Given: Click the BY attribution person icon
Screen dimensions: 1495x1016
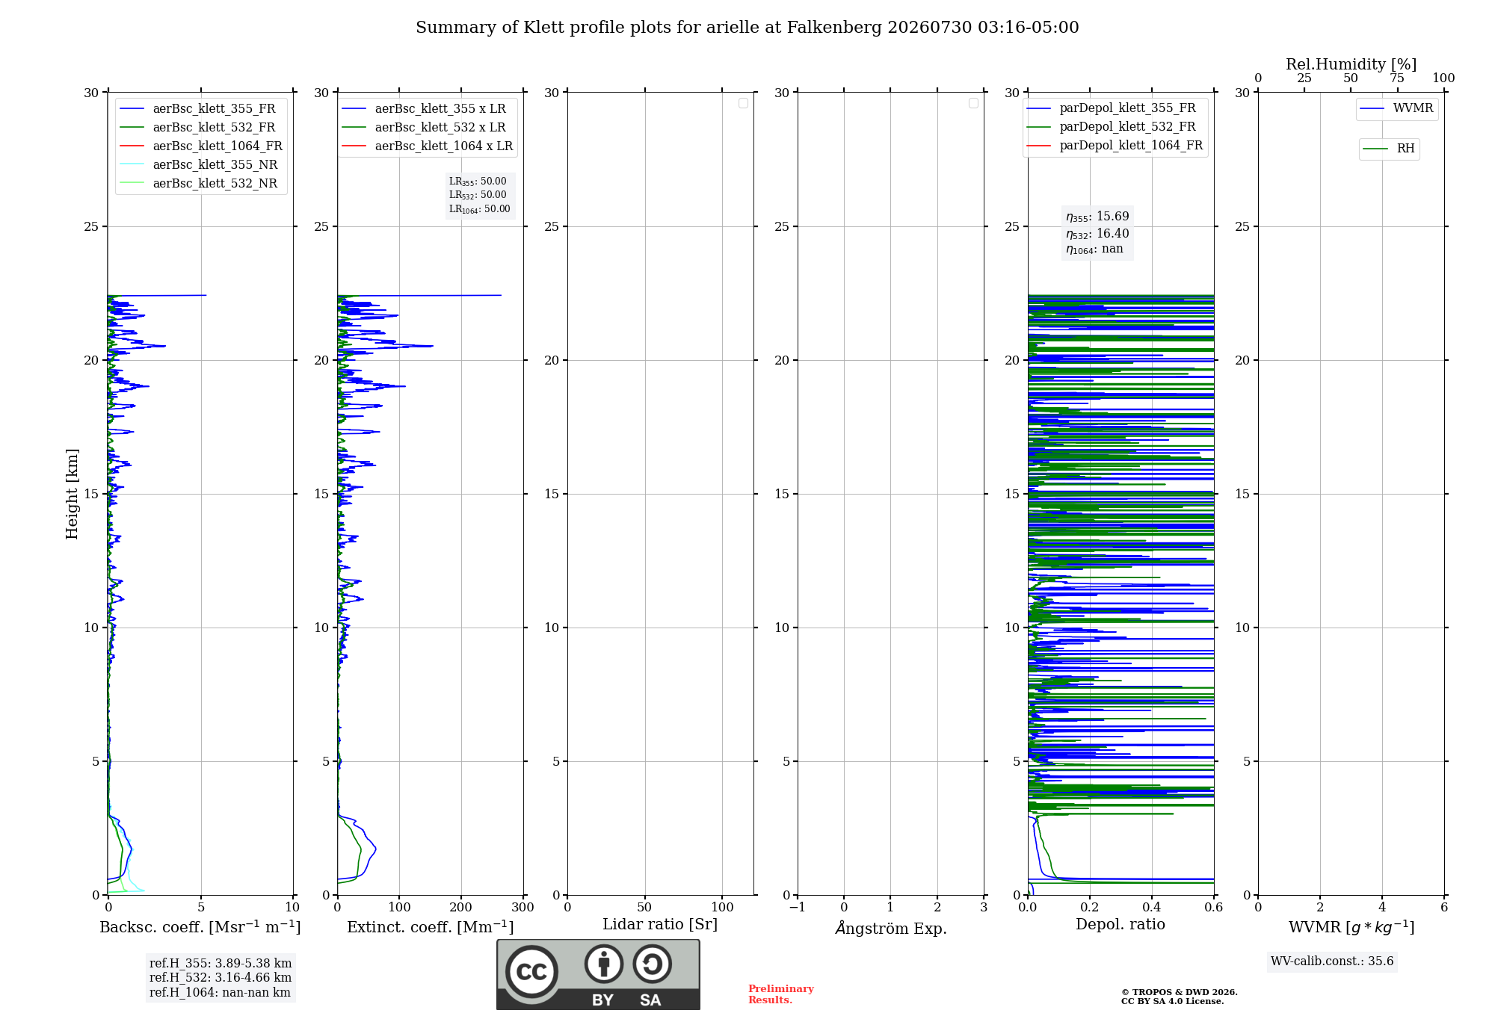Looking at the screenshot, I should click(x=604, y=964).
